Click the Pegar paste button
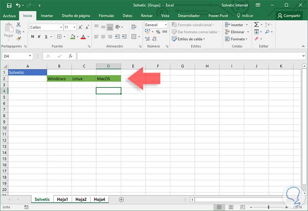 (x=8, y=30)
